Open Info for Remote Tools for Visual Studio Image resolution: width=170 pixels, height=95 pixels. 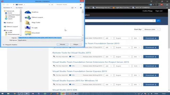pos(72,56)
